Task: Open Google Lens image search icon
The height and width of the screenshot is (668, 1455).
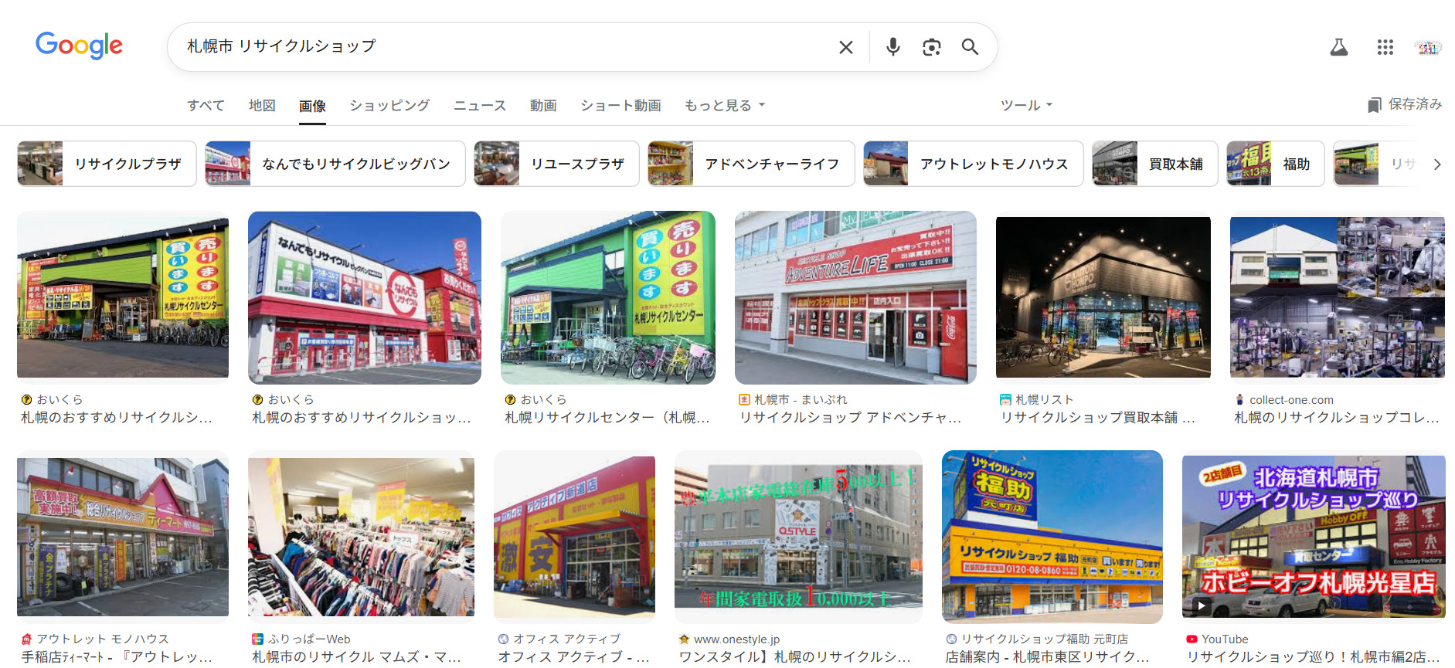Action: 931,47
